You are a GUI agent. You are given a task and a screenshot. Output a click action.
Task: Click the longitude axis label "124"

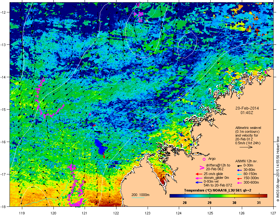(179, 213)
